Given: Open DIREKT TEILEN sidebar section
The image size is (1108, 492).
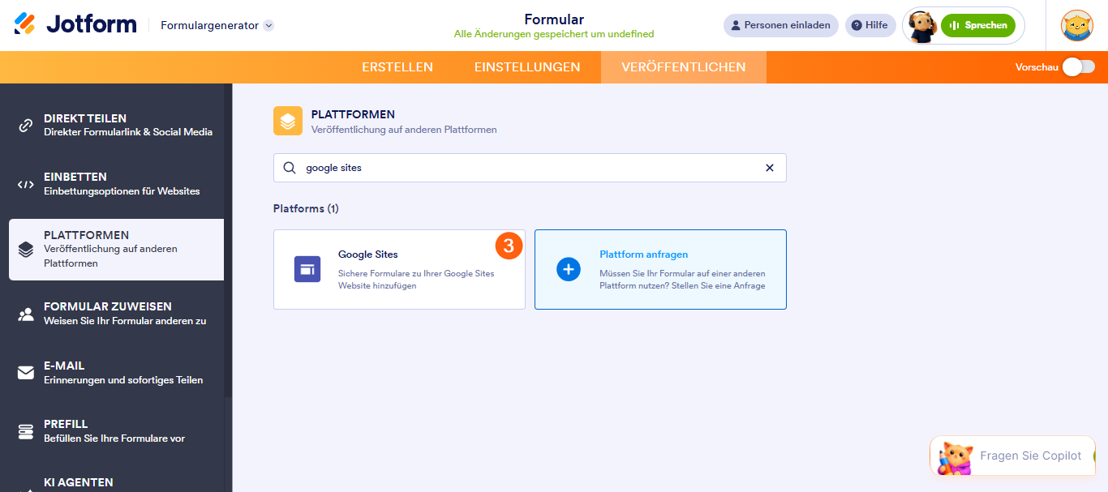Looking at the screenshot, I should click(x=116, y=125).
